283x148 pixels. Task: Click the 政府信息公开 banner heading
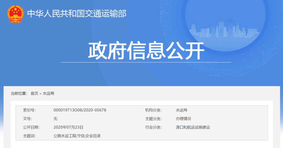146,51
